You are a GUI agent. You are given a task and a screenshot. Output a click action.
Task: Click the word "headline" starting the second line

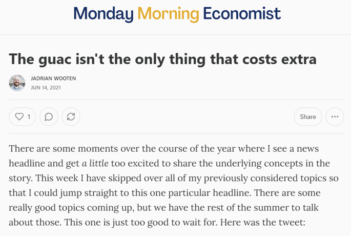click(27, 164)
